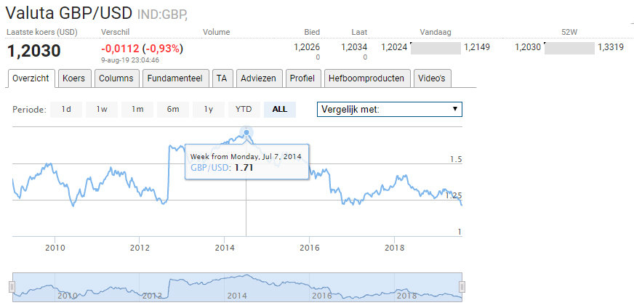
Task: Select the TA tab
Action: [222, 78]
